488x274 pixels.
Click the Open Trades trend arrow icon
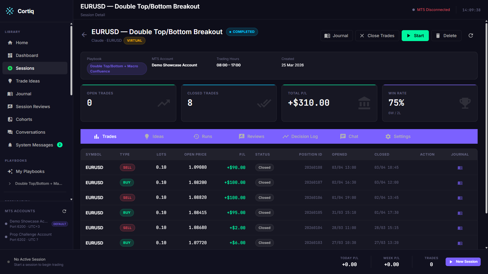[164, 103]
